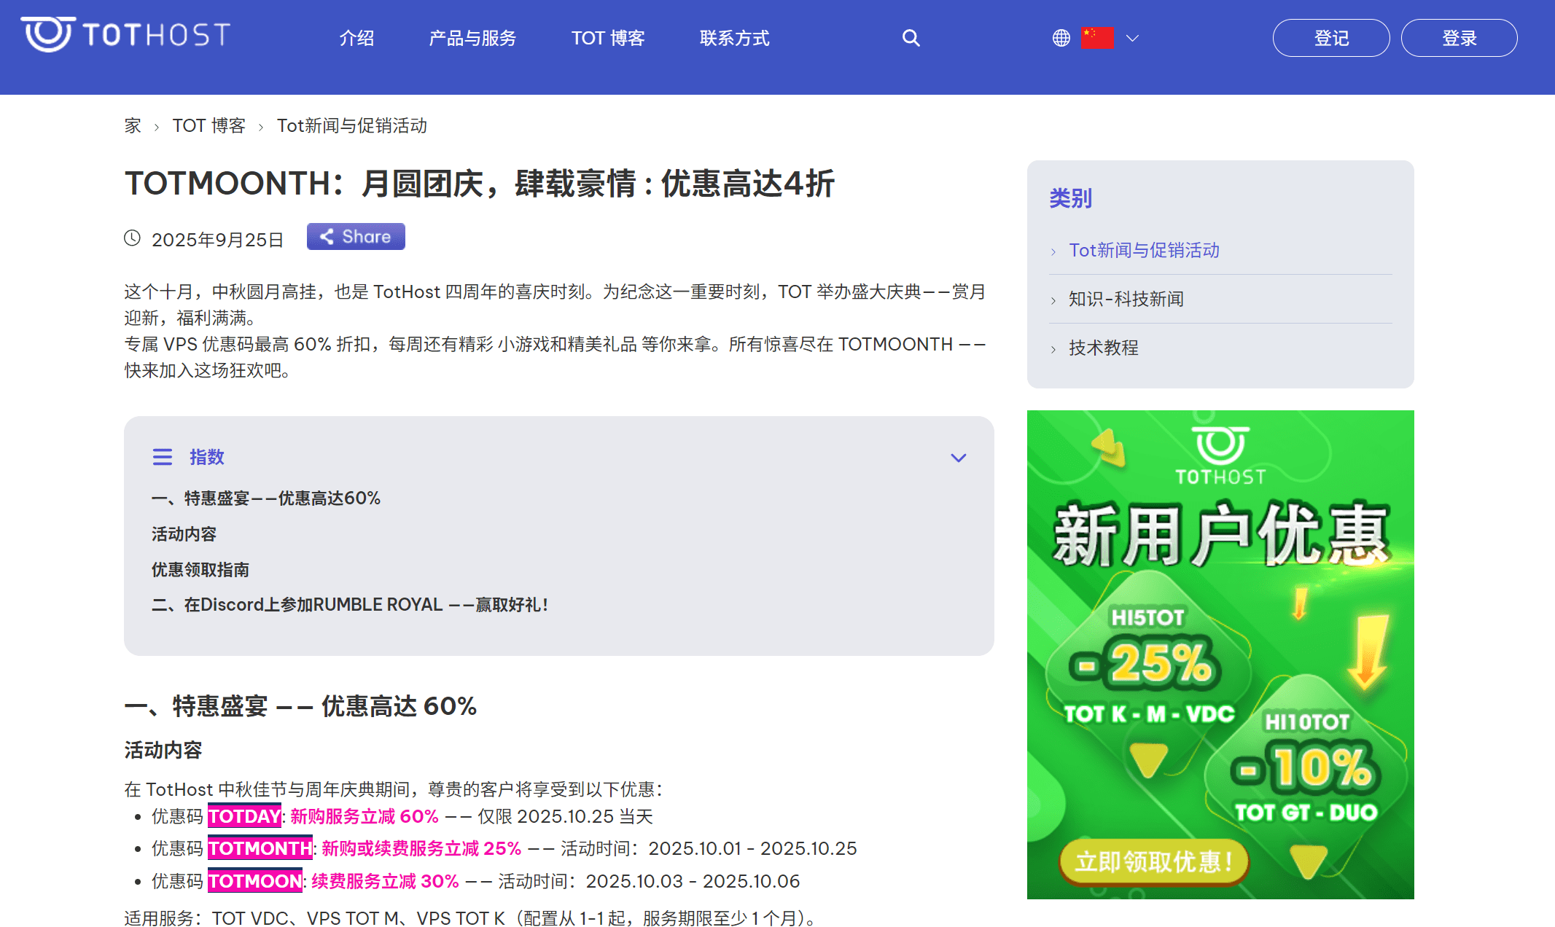The width and height of the screenshot is (1555, 927).
Task: Click the Share button icon
Action: pyautogui.click(x=327, y=237)
